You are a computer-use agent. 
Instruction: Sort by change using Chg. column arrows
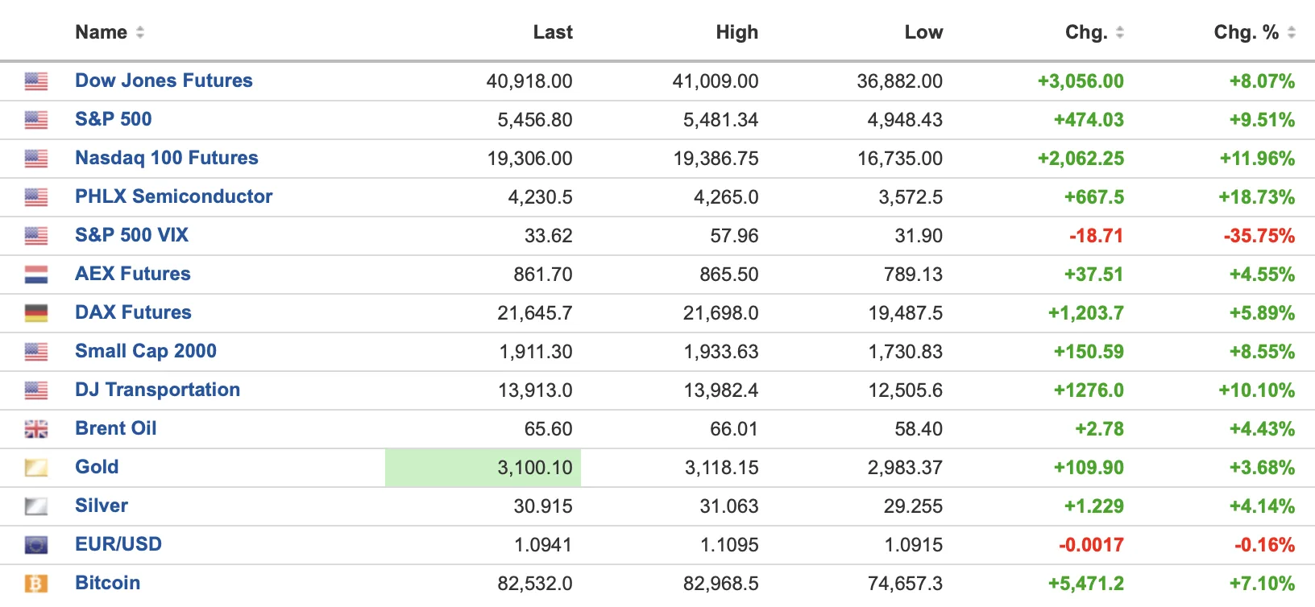point(1120,32)
